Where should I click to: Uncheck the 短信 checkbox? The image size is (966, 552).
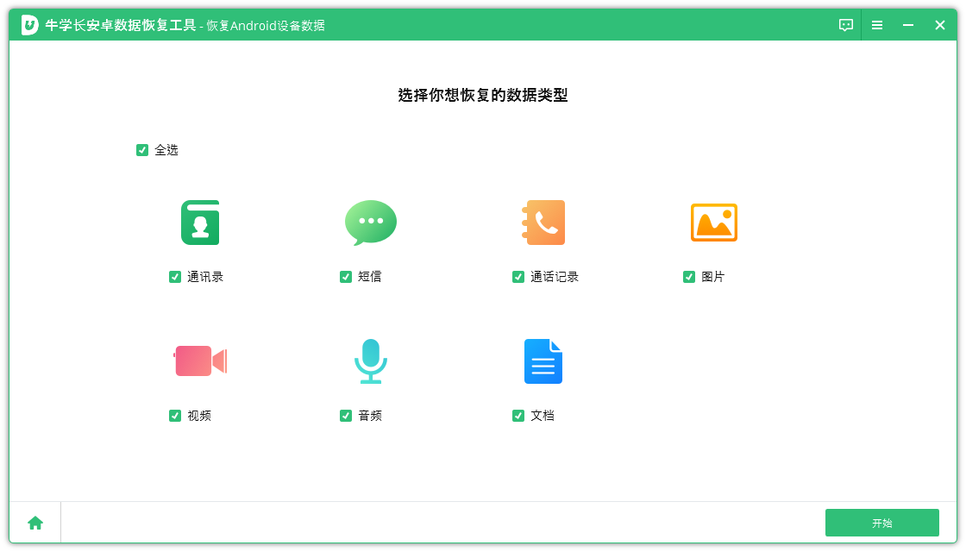[346, 277]
